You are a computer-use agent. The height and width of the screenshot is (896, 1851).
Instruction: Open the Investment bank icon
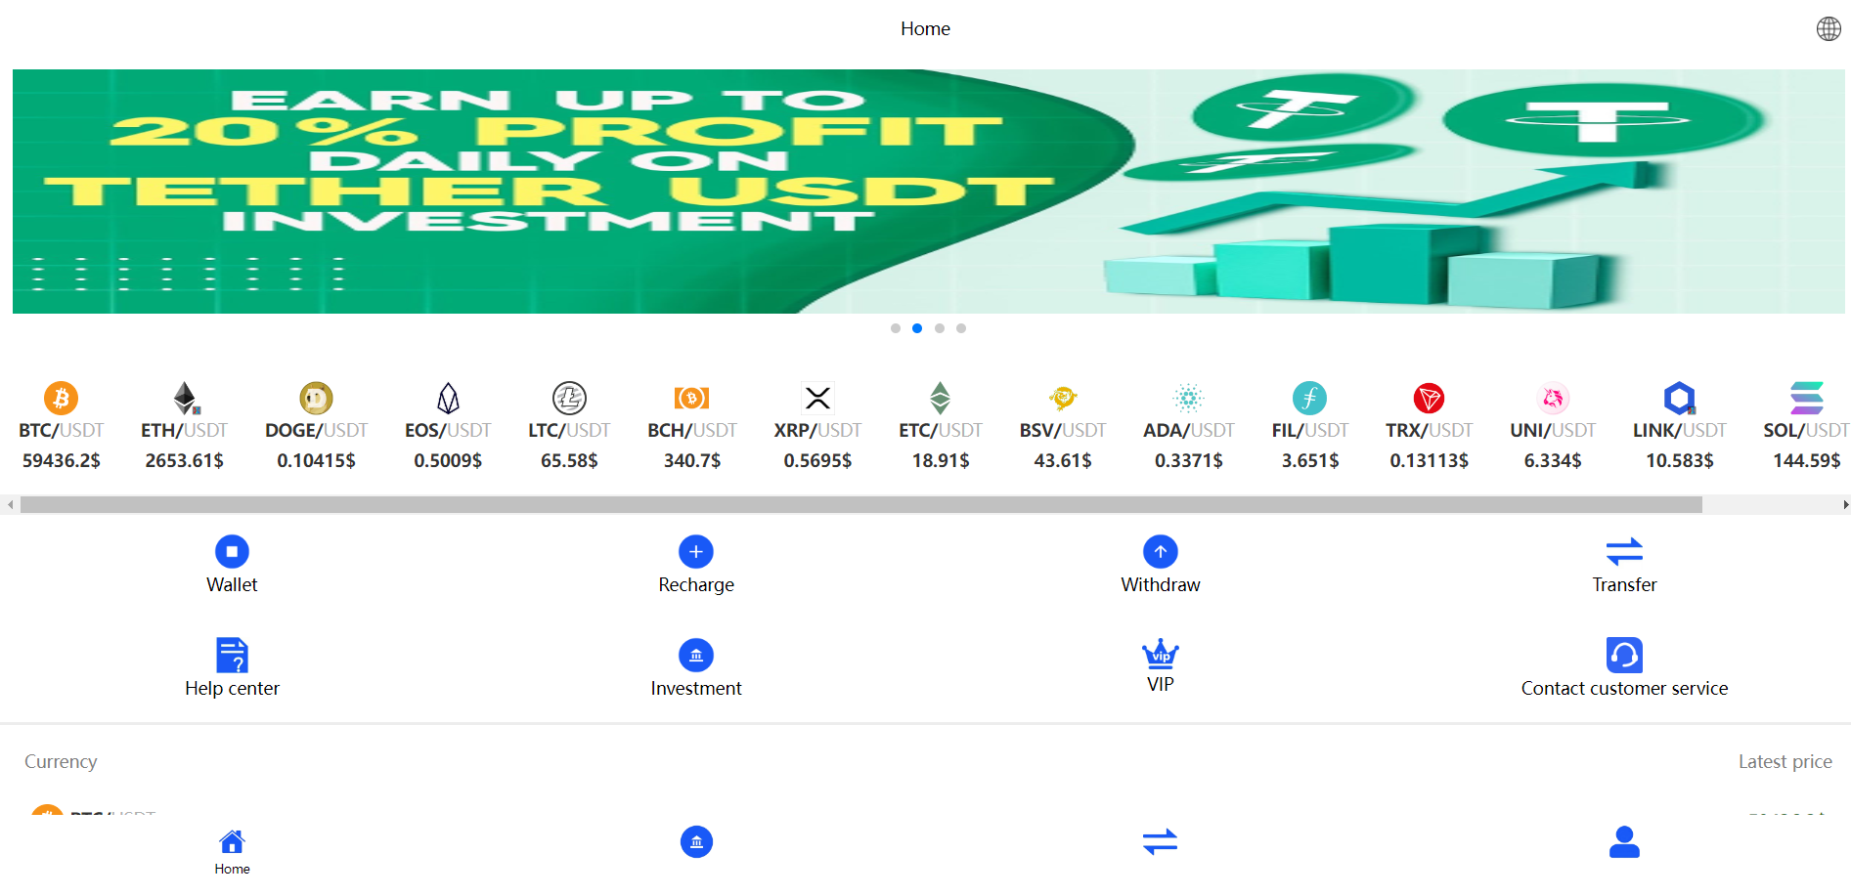point(696,655)
